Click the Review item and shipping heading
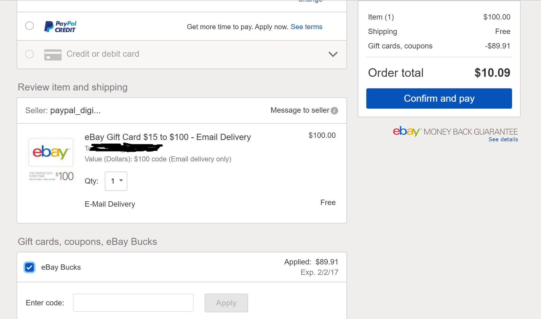This screenshot has height=319, width=541. [x=73, y=87]
